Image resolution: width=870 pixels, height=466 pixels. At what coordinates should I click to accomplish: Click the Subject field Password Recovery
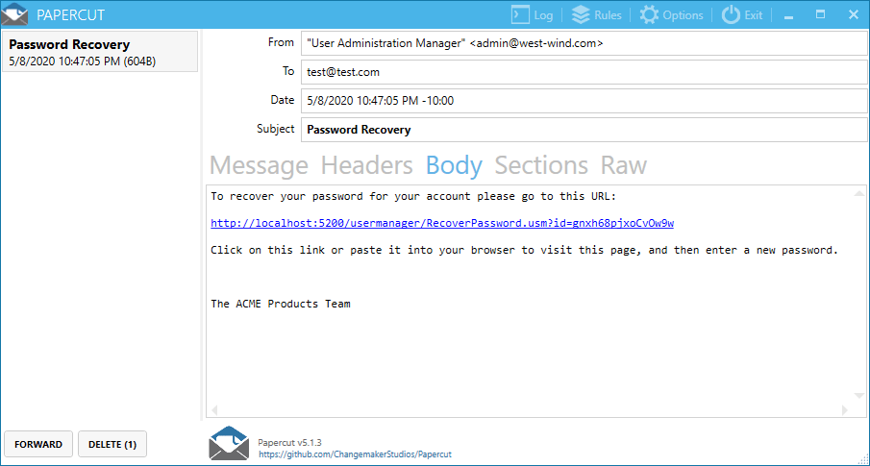(x=584, y=130)
